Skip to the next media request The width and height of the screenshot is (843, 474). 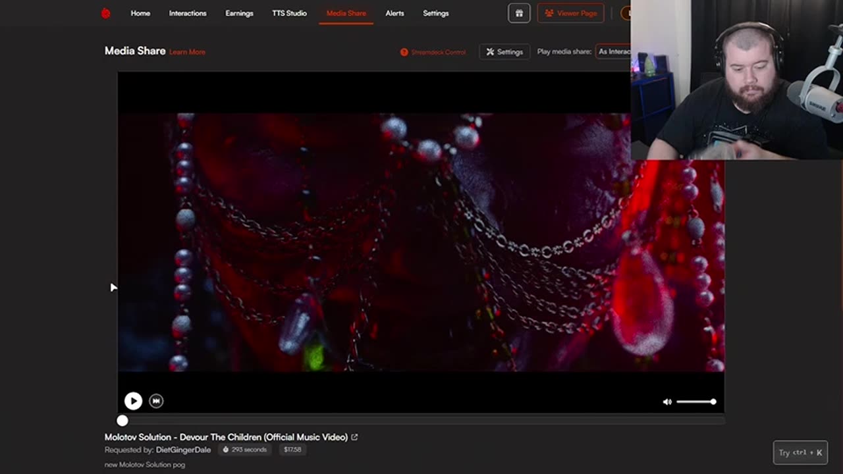[x=156, y=401]
